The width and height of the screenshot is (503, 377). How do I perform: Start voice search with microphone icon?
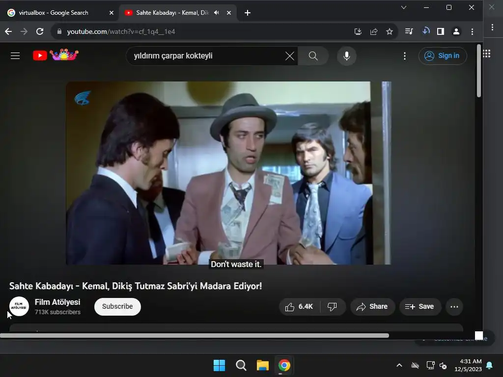346,56
